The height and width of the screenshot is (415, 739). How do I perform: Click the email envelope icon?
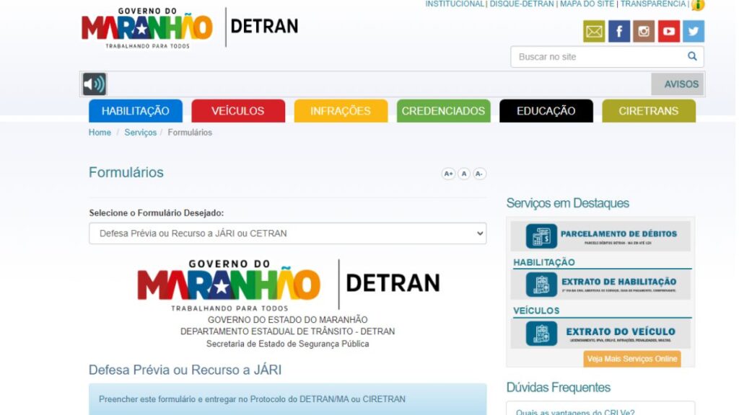pyautogui.click(x=594, y=32)
